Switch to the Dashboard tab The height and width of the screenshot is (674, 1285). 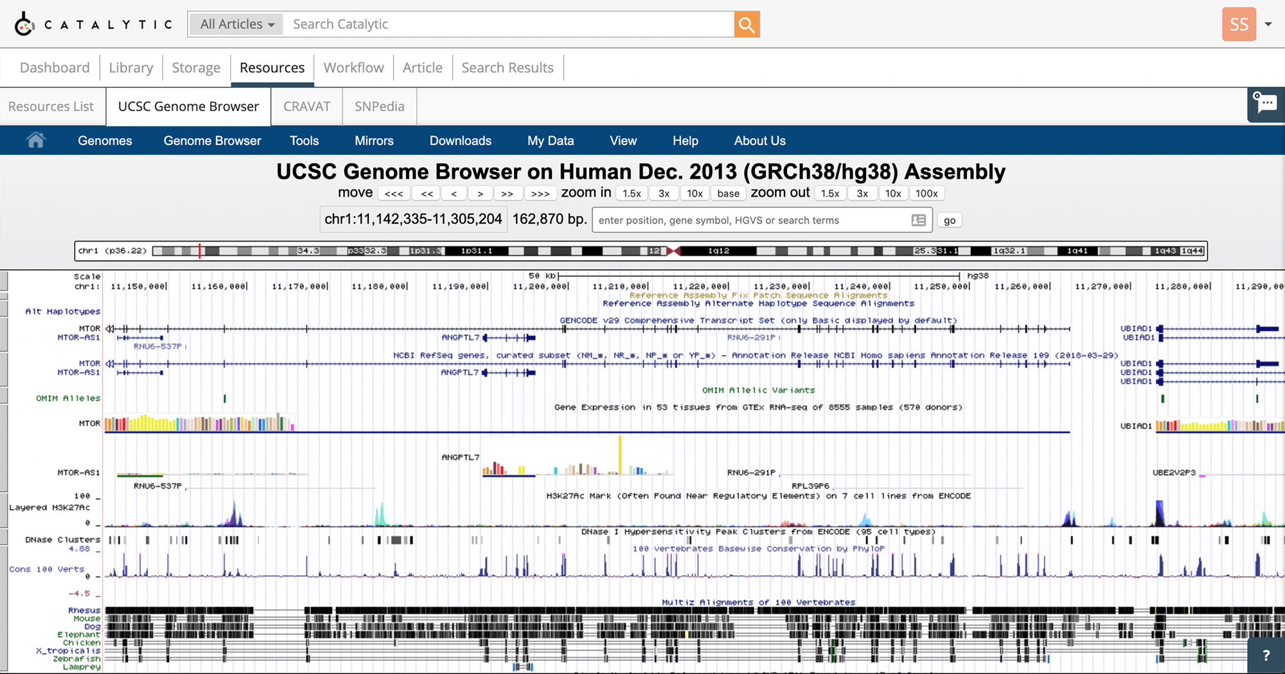coord(55,67)
